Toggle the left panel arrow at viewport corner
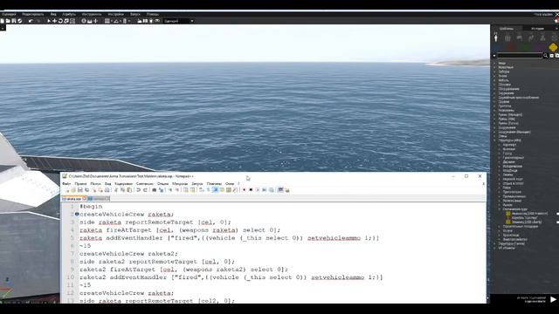559x314 pixels. (x=2, y=27)
